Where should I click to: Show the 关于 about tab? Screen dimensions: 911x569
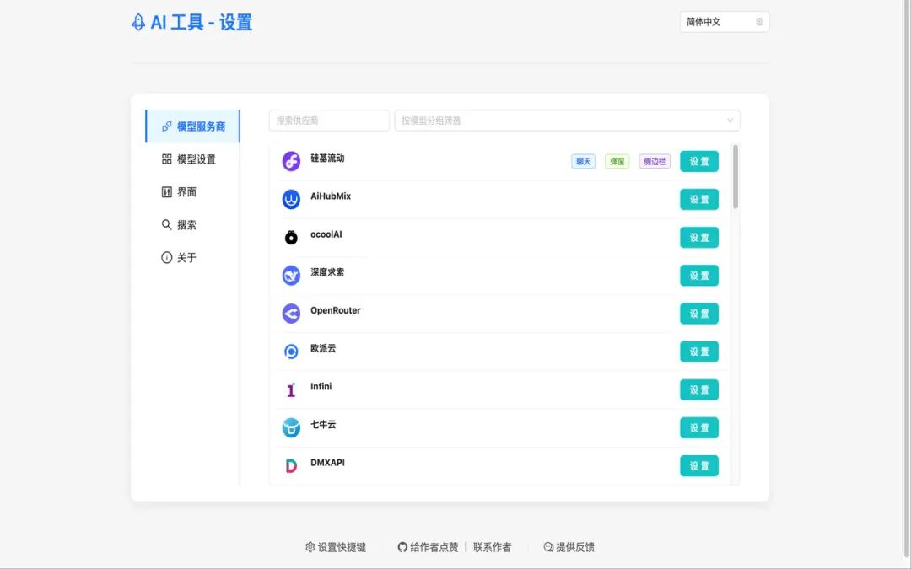click(192, 257)
